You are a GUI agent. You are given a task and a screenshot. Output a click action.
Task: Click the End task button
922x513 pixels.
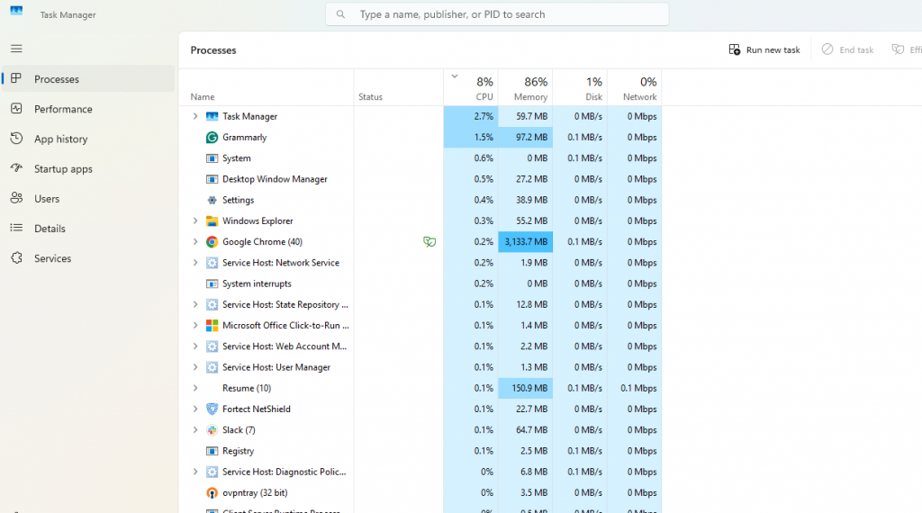tap(847, 50)
